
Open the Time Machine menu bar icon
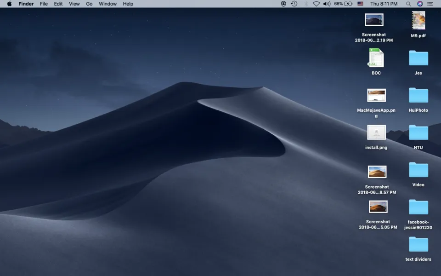click(294, 4)
